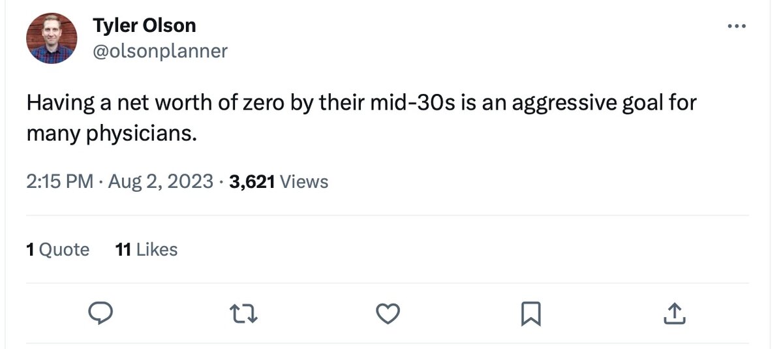Viewport: 783px width, 349px height.
Task: Like the tweet with the heart icon
Action: point(389,314)
